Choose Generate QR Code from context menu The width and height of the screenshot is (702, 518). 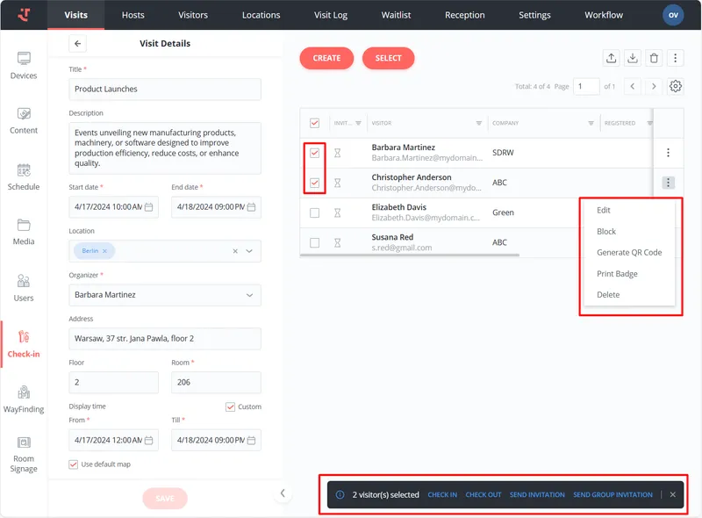pos(629,253)
